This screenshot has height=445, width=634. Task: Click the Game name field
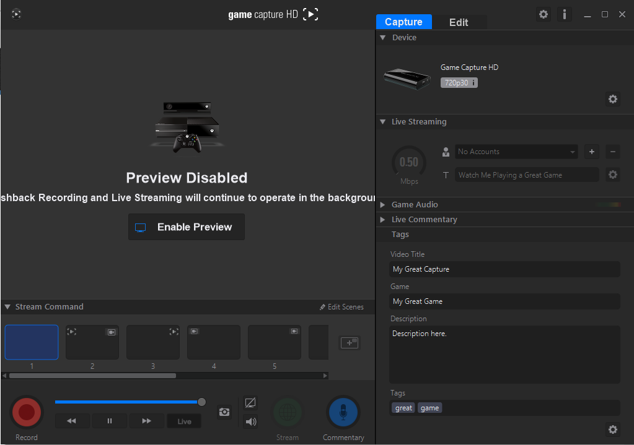(x=504, y=301)
